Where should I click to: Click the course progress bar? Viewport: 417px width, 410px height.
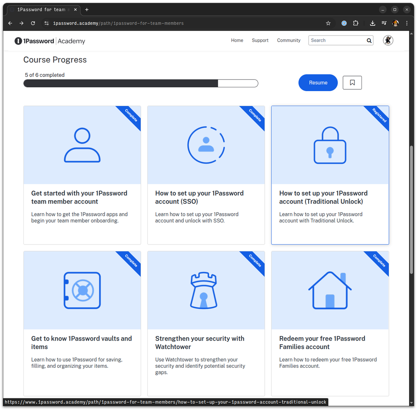pos(141,83)
